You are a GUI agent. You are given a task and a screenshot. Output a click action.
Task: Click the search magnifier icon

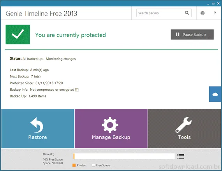187,13
